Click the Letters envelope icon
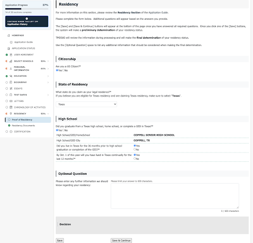The image size is (253, 243). tap(11, 101)
